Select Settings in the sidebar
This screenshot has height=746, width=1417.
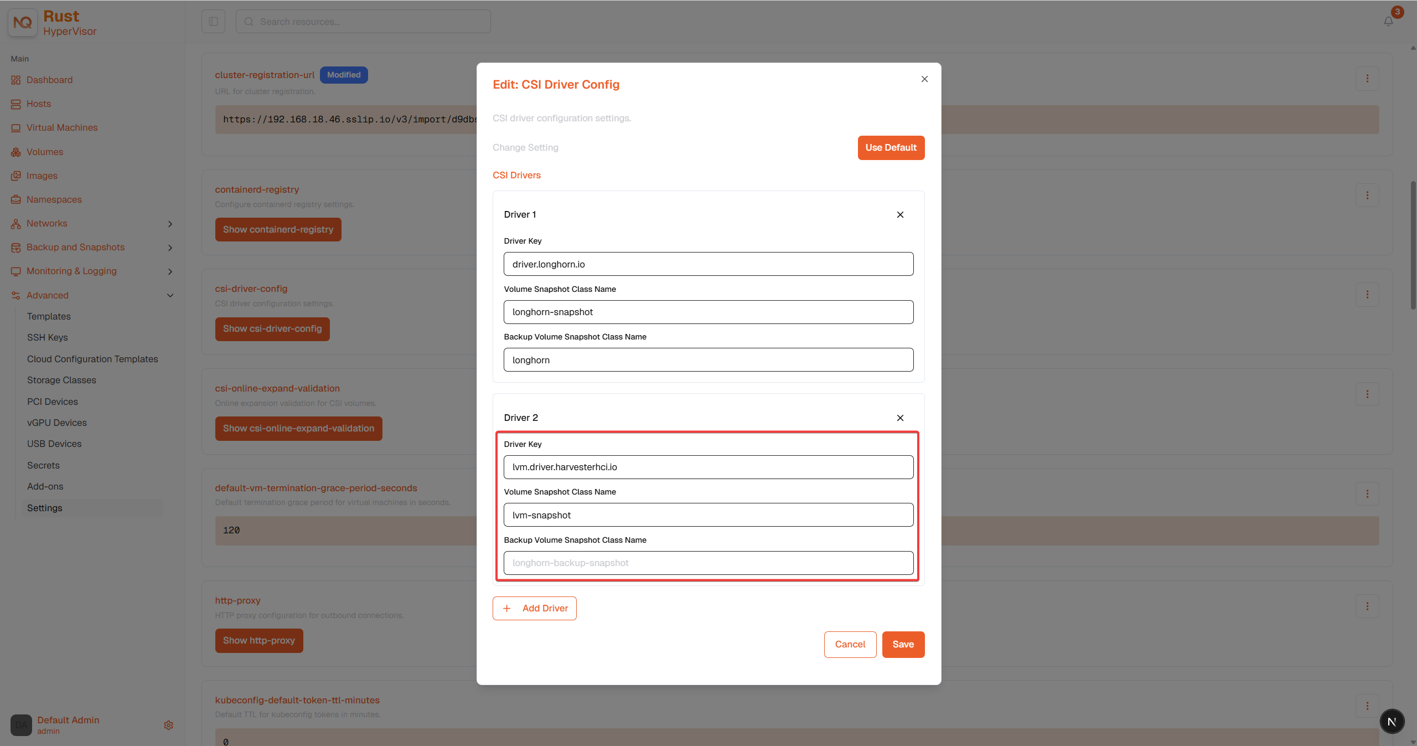pyautogui.click(x=92, y=508)
